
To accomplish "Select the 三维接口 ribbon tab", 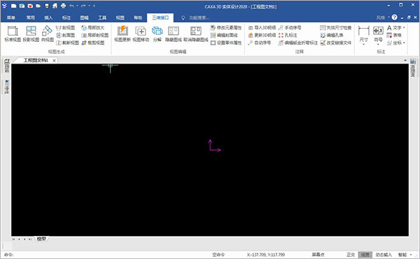I will [160, 17].
